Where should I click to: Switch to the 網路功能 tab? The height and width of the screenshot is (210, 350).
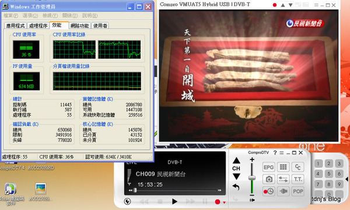(80, 26)
